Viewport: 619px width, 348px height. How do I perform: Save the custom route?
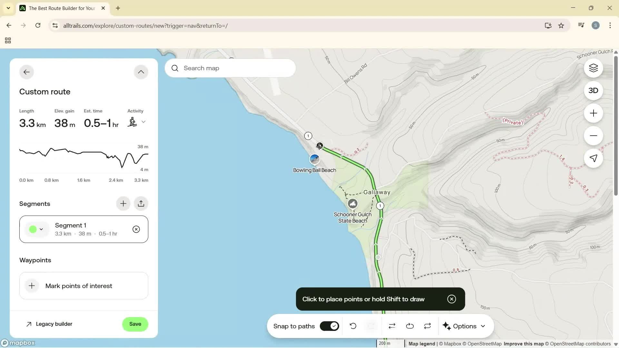point(135,324)
